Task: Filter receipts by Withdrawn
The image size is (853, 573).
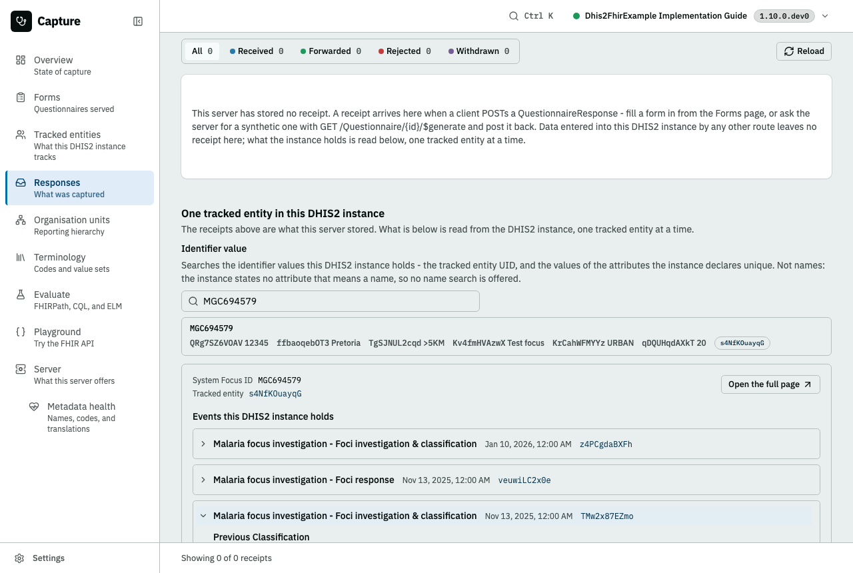Action: [478, 51]
